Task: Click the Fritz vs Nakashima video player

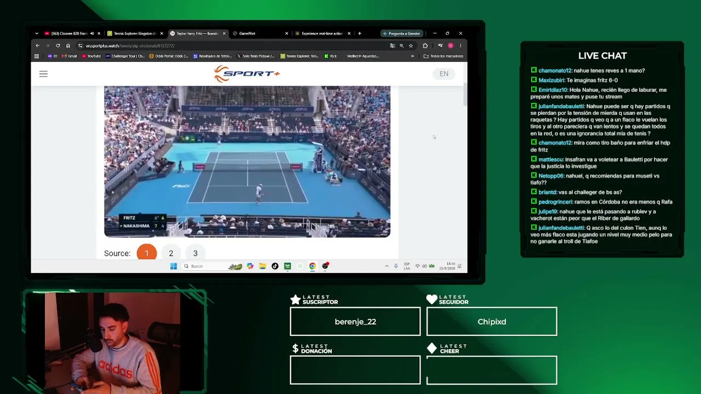Action: 247,161
